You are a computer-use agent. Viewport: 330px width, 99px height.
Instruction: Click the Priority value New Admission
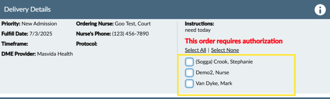39,24
